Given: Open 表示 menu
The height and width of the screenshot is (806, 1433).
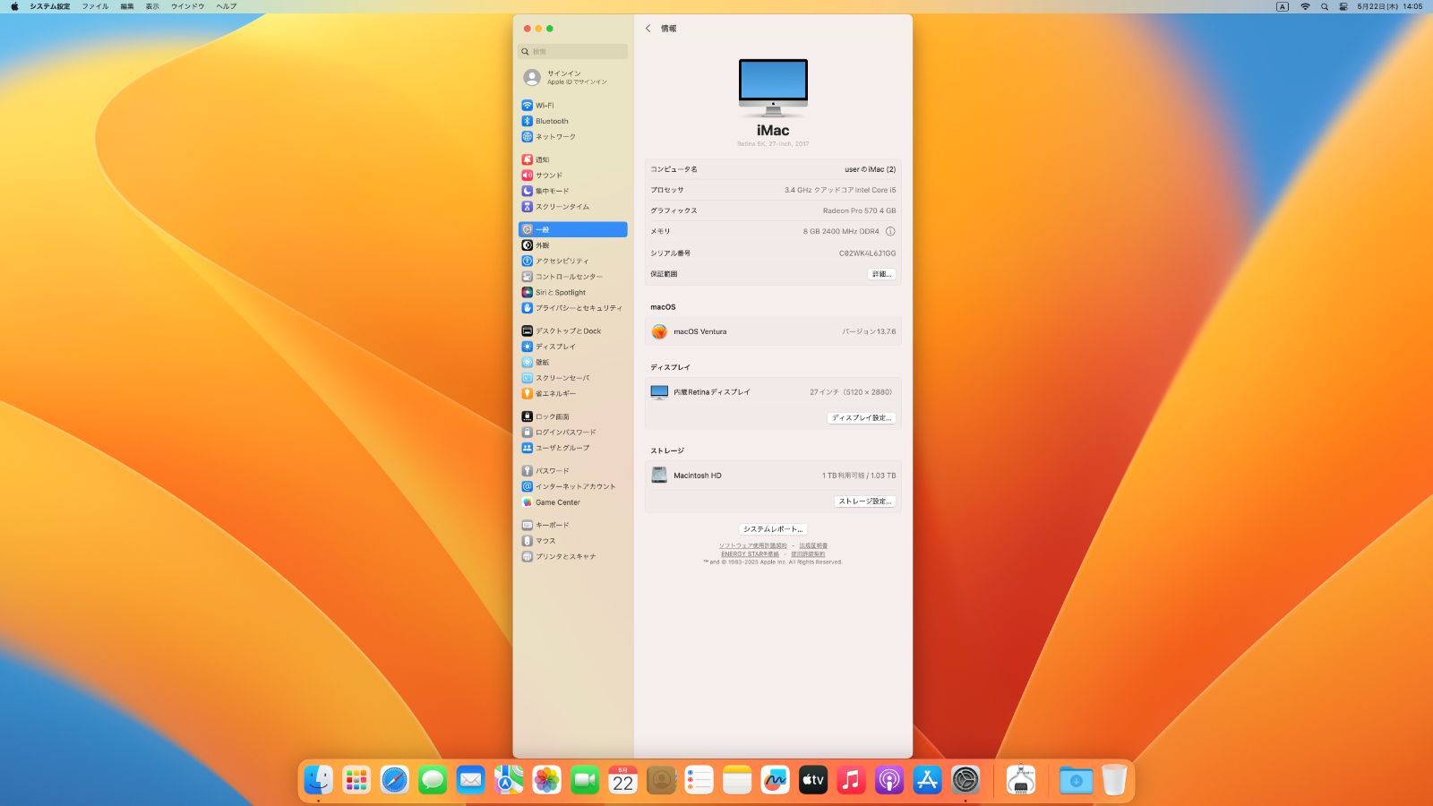Looking at the screenshot, I should (x=152, y=6).
